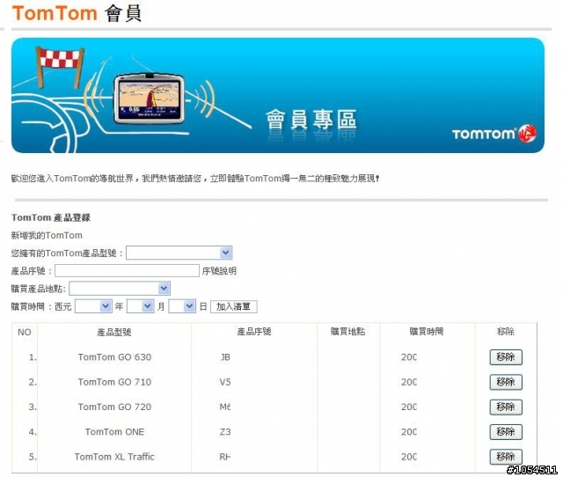Click the checkered finish flag graphic
The image size is (563, 477).
click(60, 67)
